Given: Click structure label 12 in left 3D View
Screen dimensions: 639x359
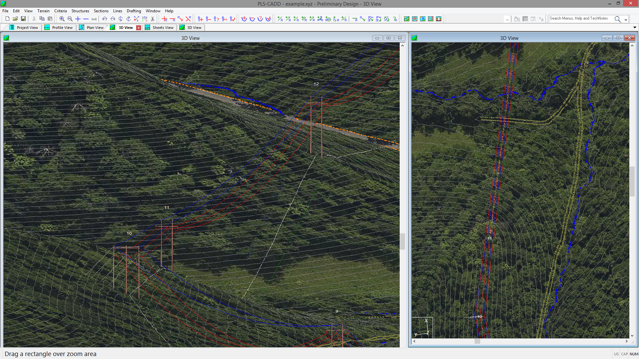Looking at the screenshot, I should 316,84.
